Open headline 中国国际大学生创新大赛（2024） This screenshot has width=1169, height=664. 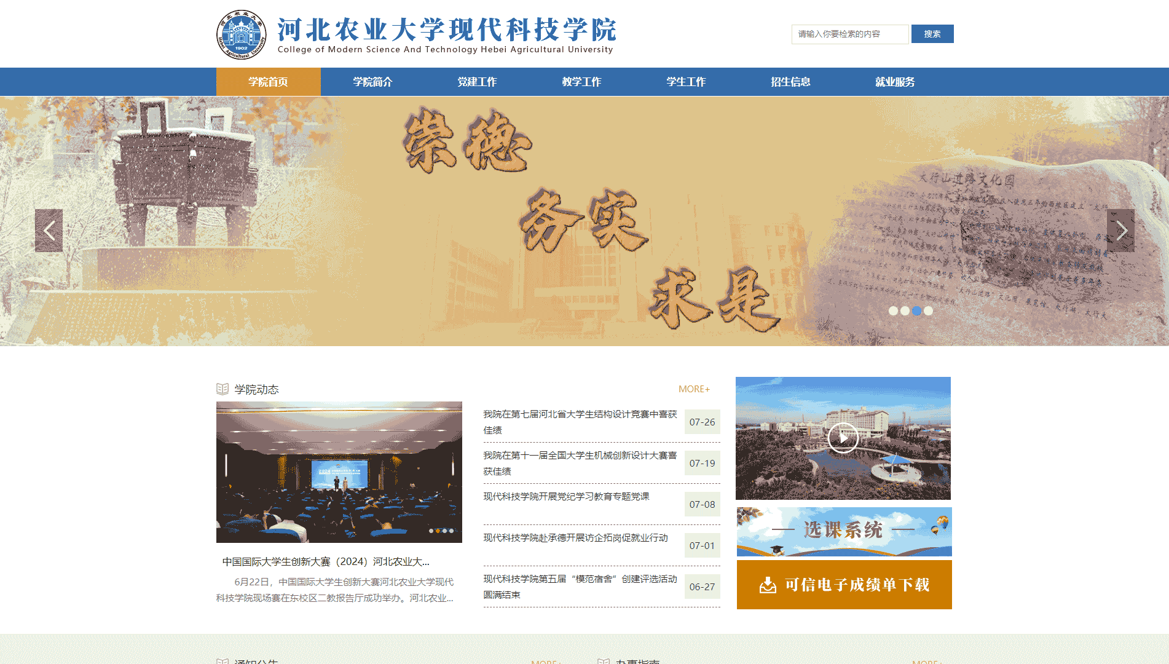[x=326, y=561]
